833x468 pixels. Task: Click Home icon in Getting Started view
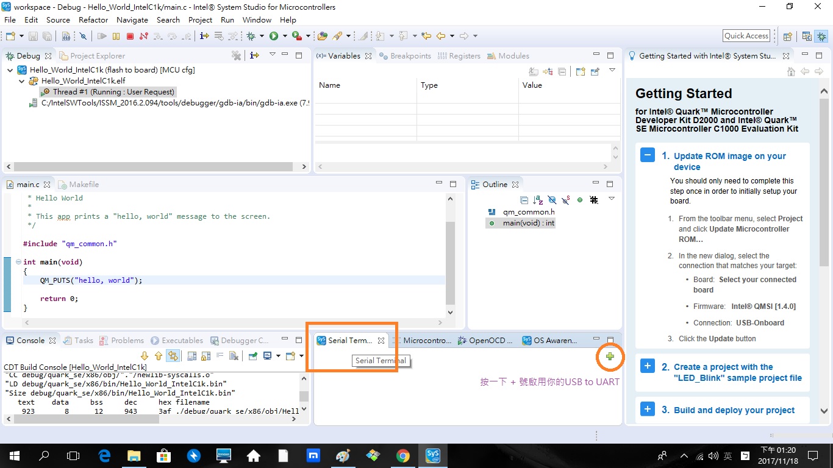coord(791,71)
